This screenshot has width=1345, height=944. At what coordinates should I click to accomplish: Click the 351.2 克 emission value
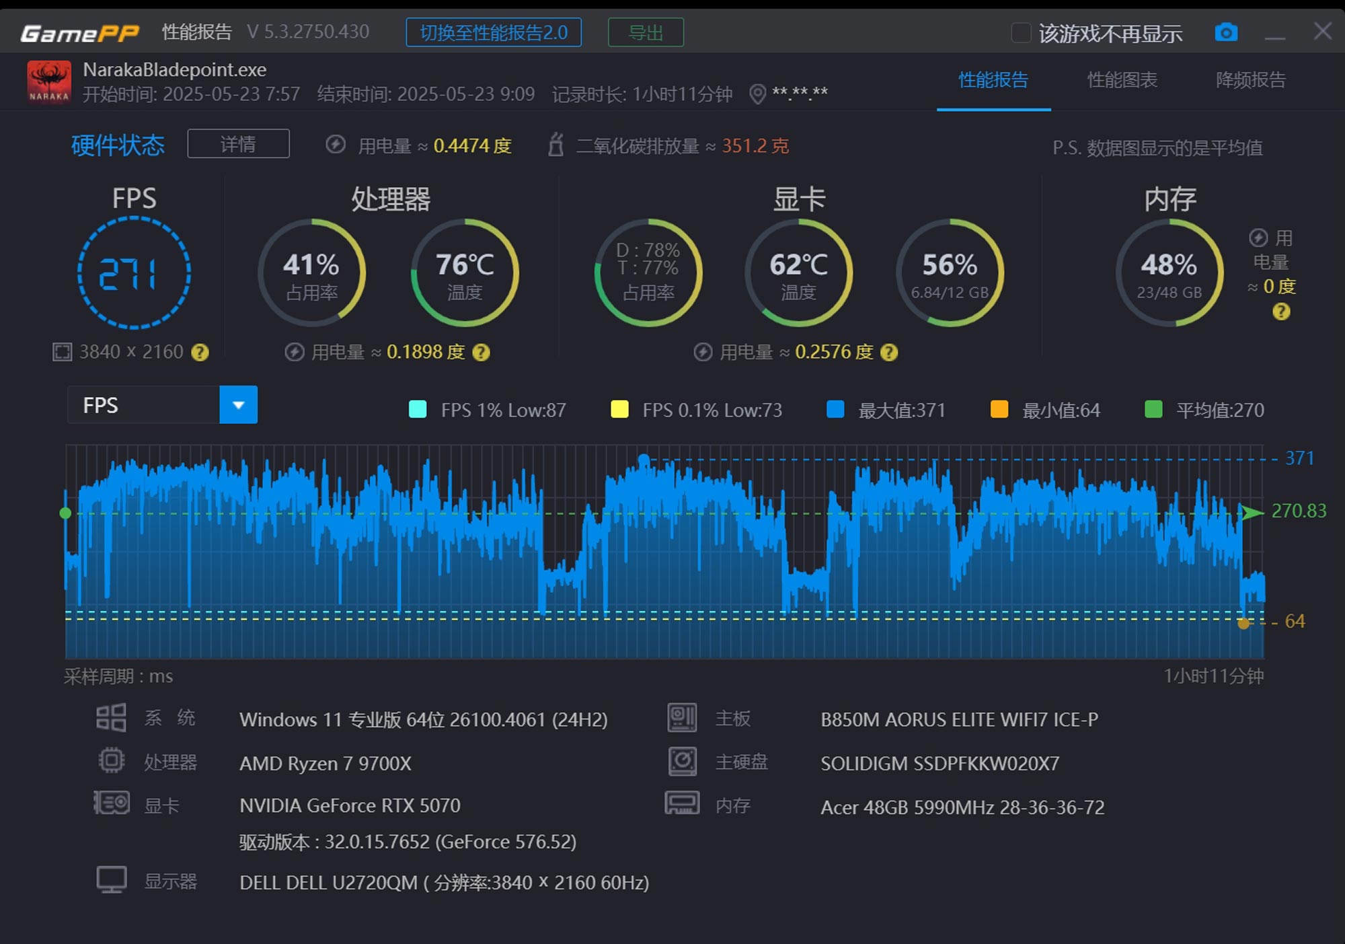755,145
